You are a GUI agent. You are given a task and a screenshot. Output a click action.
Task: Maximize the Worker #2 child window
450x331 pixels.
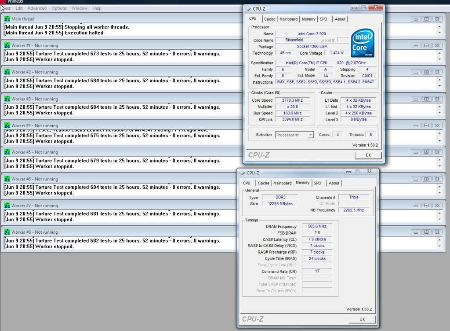point(426,72)
